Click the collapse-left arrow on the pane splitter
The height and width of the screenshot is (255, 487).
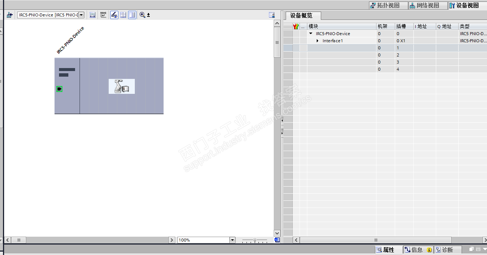click(282, 121)
